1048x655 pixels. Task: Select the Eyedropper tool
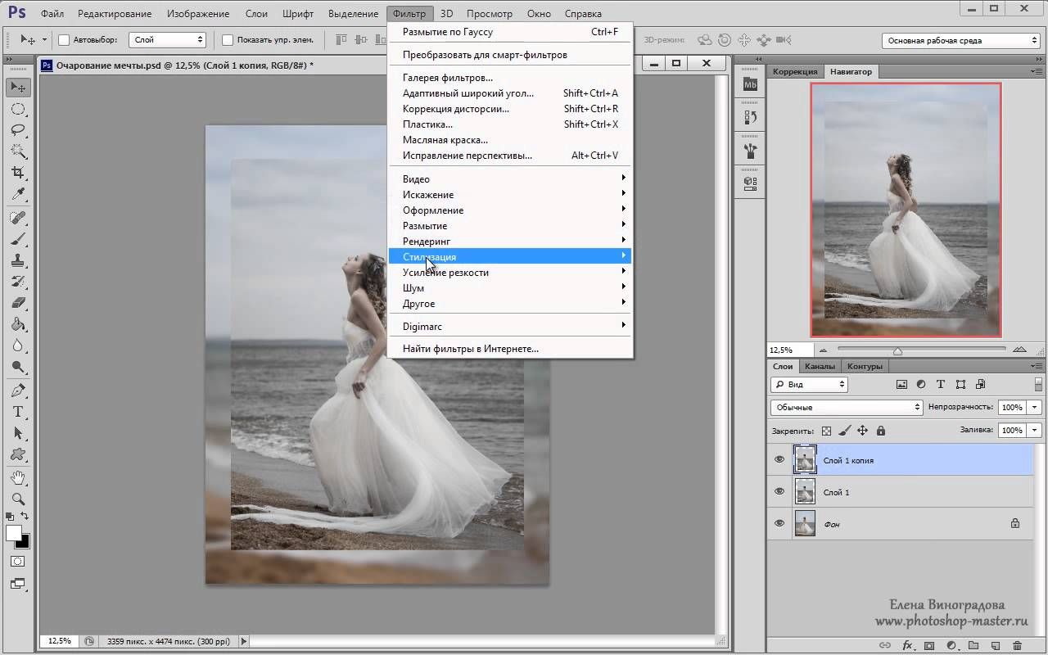(x=18, y=194)
